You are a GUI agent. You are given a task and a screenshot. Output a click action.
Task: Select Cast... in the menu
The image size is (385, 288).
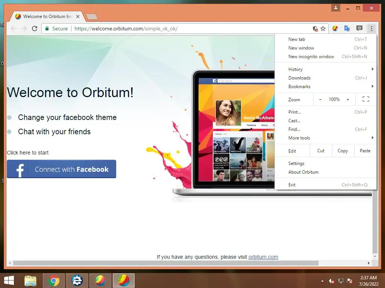pyautogui.click(x=326, y=121)
